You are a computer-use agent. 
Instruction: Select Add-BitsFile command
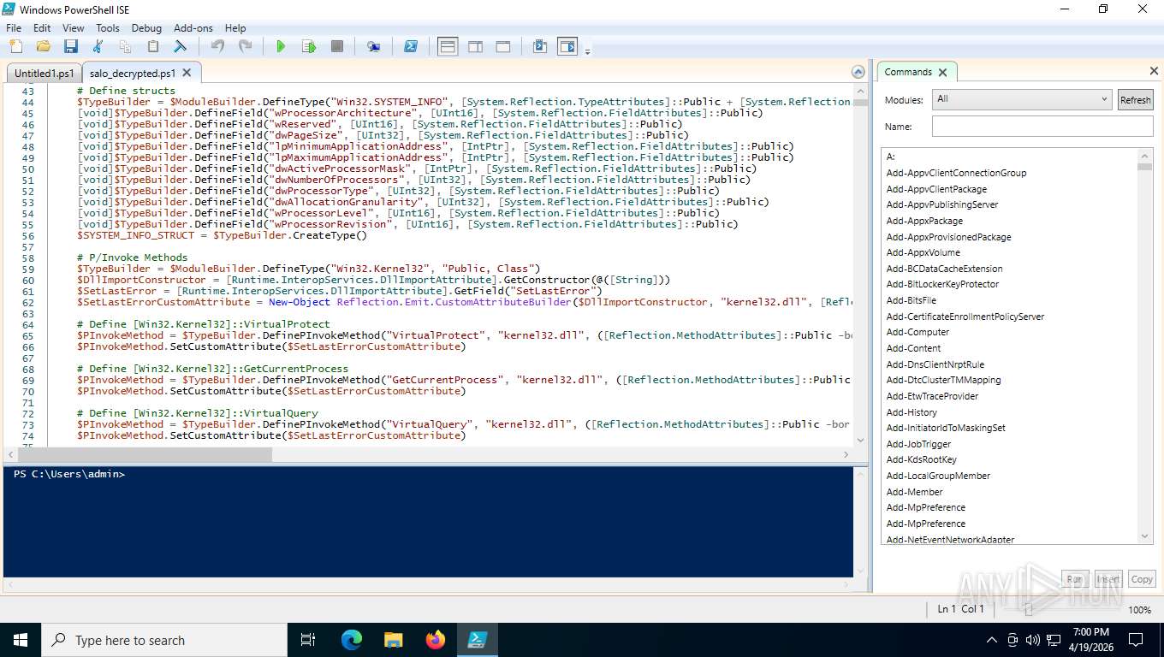912,300
